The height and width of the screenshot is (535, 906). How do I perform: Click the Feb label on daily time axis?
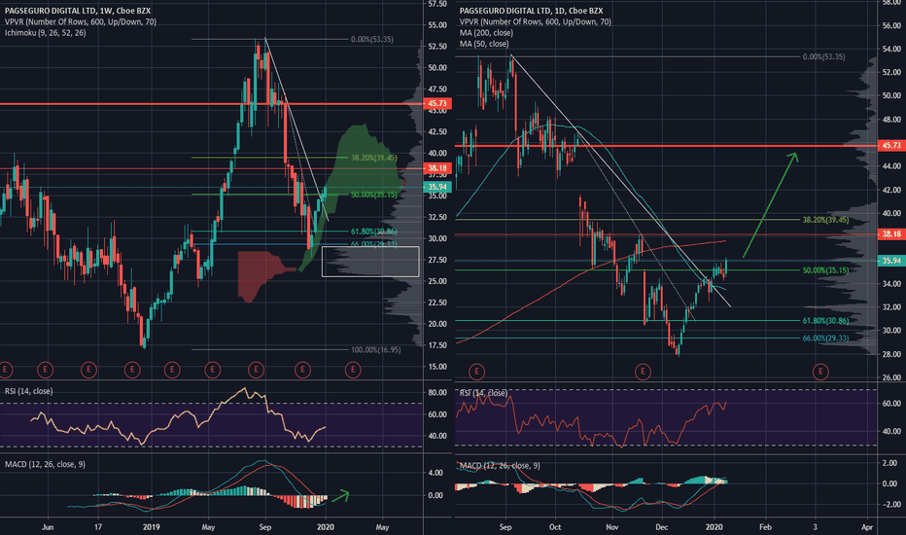pos(765,527)
